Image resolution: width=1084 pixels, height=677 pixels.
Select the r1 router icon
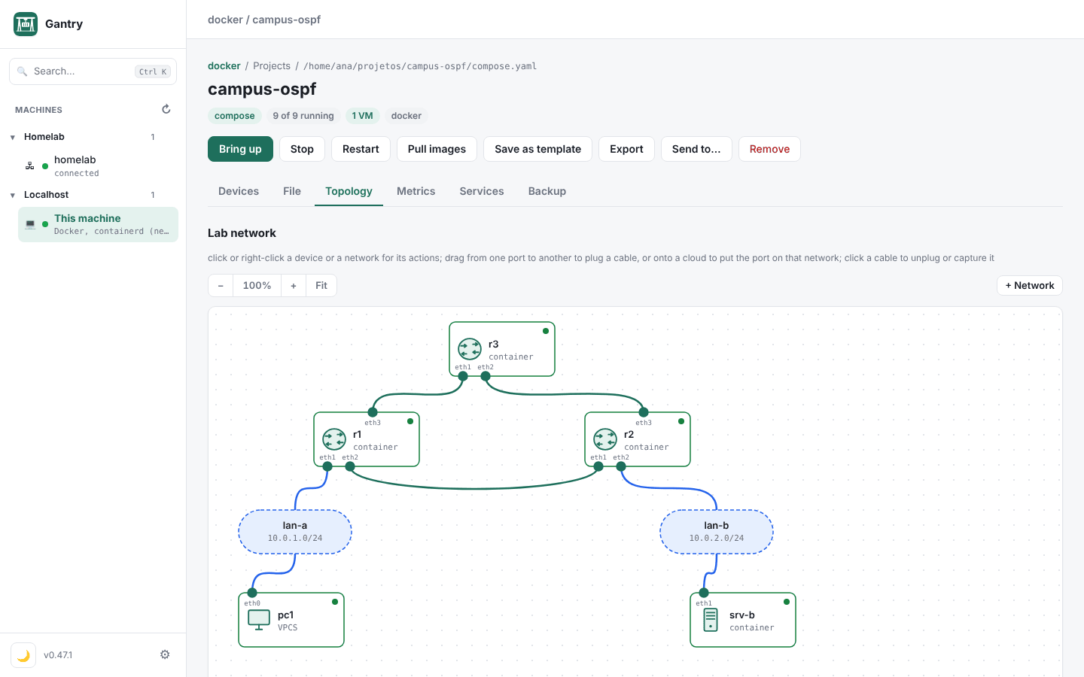334,439
